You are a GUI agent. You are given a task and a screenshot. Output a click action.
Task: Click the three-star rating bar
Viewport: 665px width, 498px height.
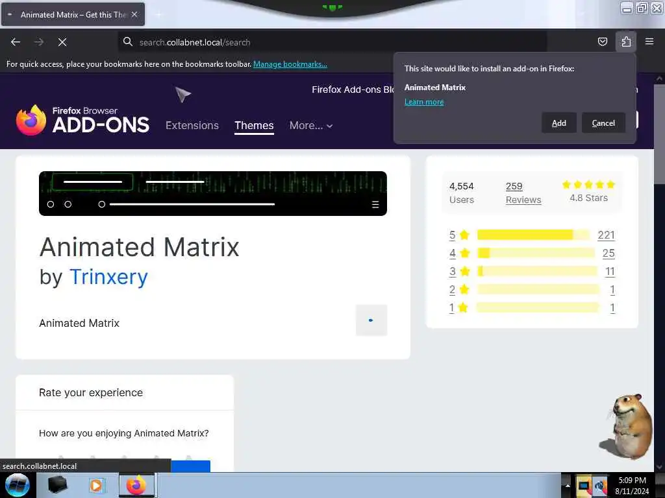point(537,271)
